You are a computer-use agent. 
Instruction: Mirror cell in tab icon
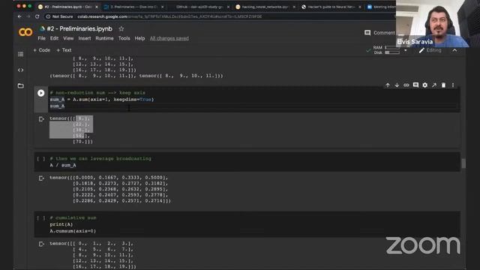[x=434, y=85]
